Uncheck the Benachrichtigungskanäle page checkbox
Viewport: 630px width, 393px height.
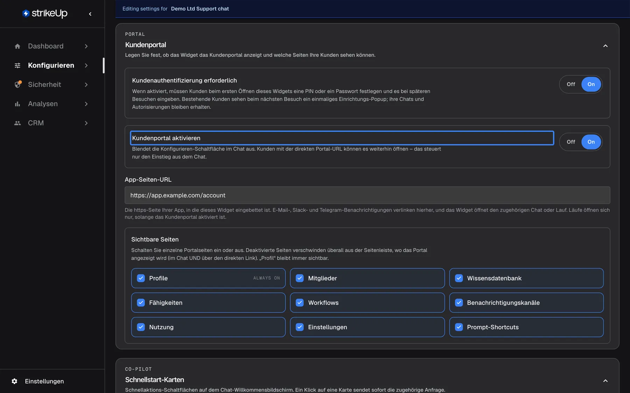click(459, 303)
